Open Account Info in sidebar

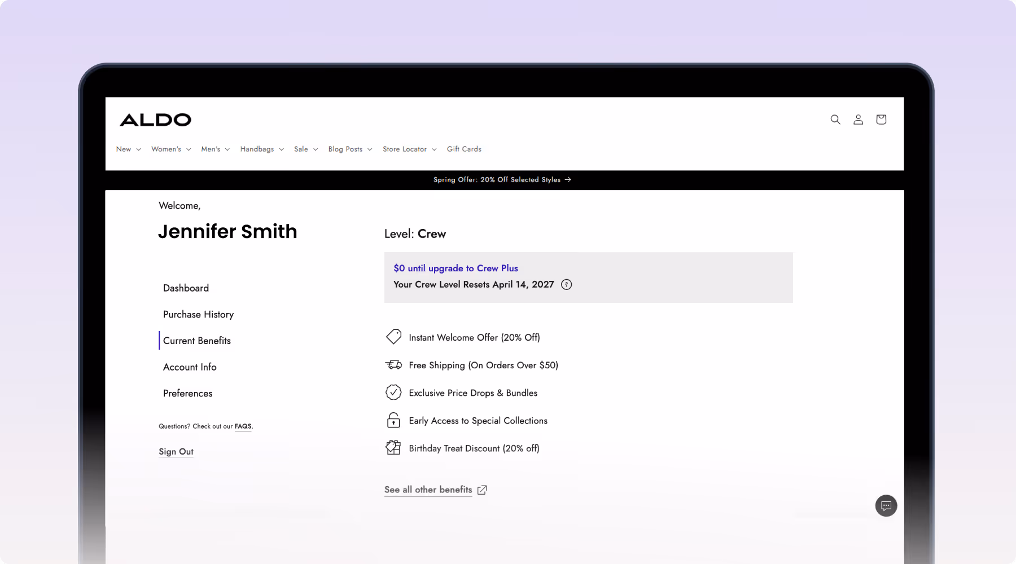click(x=190, y=367)
